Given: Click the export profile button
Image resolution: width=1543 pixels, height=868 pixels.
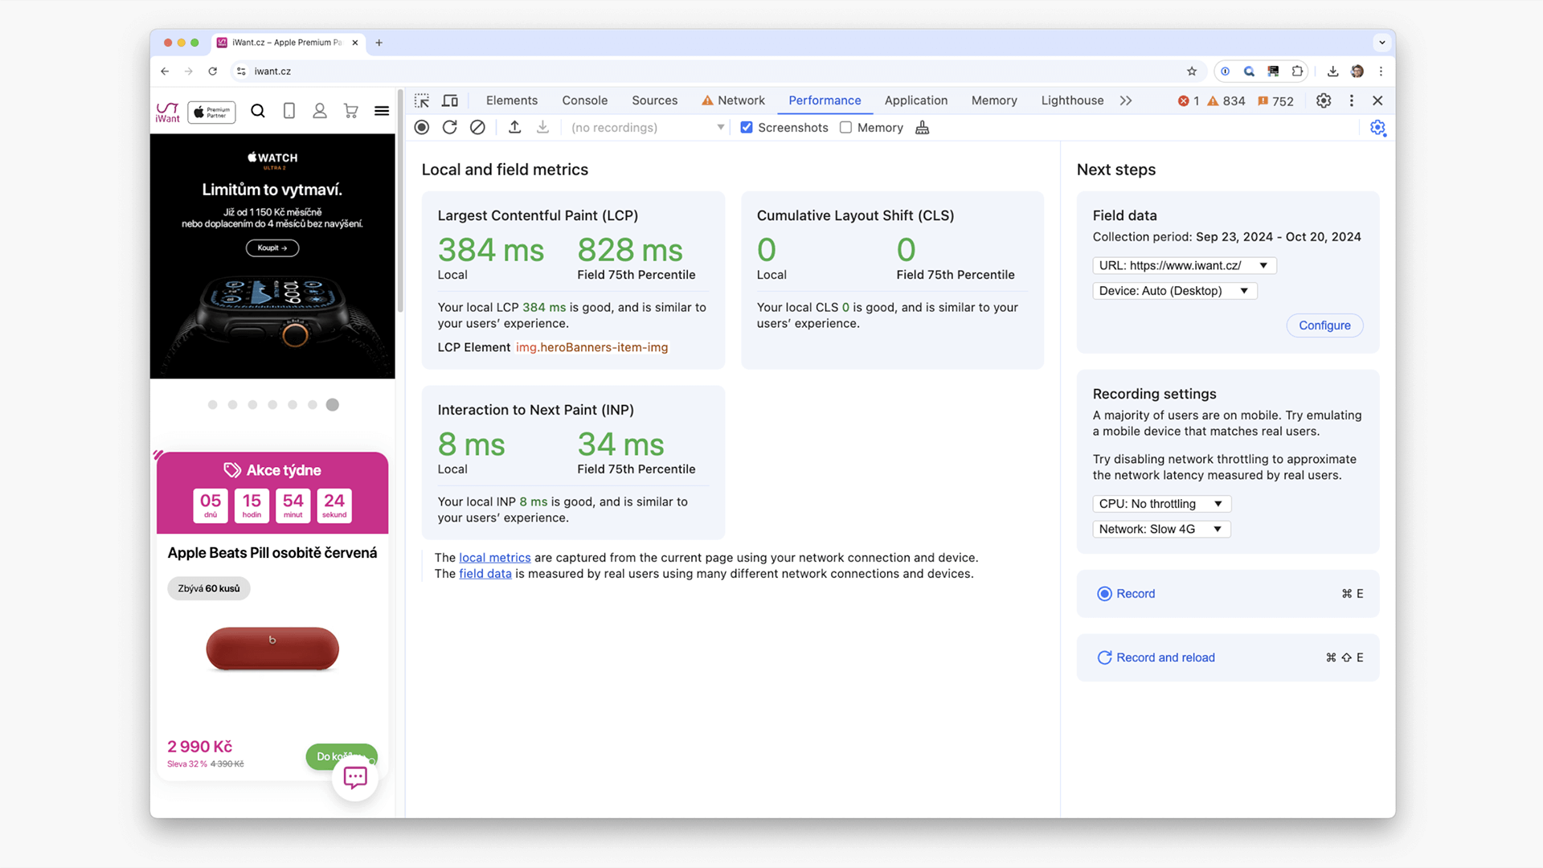Looking at the screenshot, I should pos(515,127).
